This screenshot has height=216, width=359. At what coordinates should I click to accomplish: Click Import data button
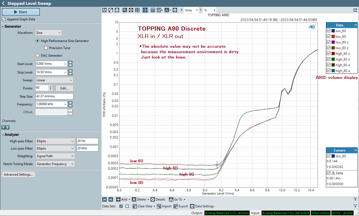[164, 206]
